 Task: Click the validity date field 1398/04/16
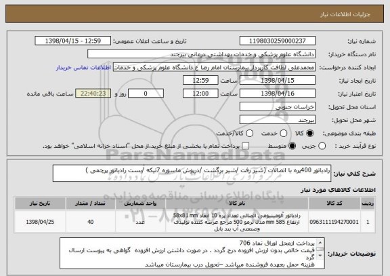[278, 94]
